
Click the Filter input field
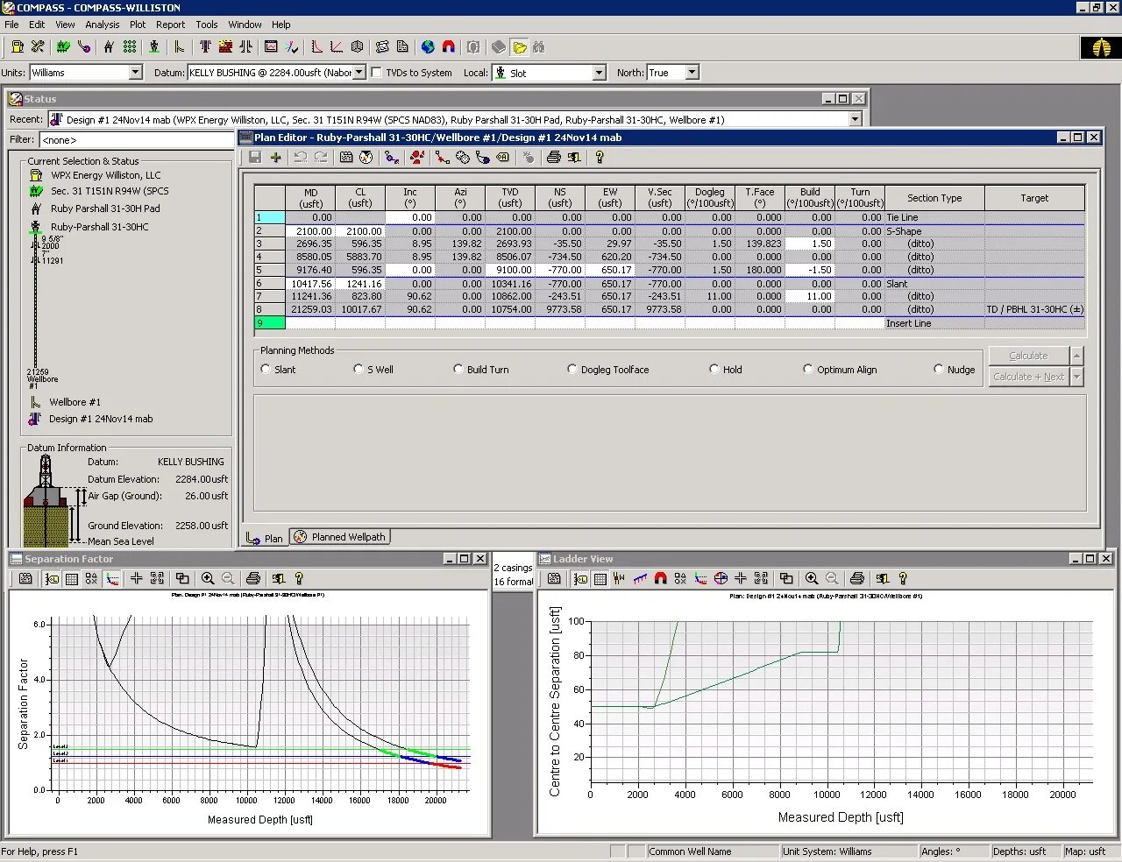tap(136, 139)
